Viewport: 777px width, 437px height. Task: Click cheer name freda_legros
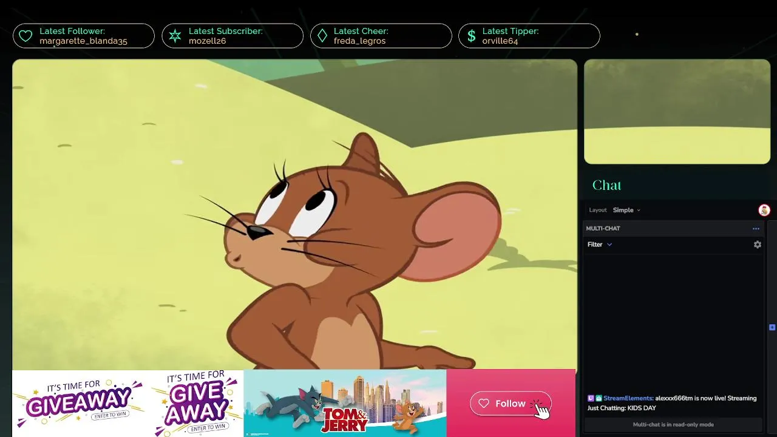[359, 41]
